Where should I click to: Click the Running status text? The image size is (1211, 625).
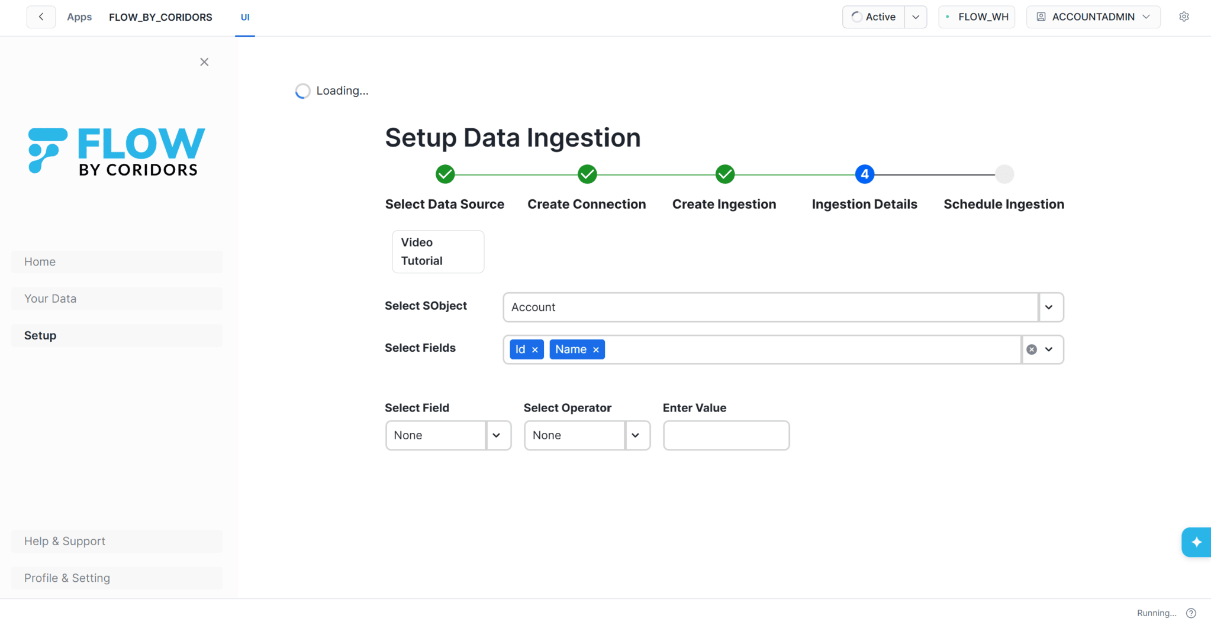click(x=1157, y=613)
